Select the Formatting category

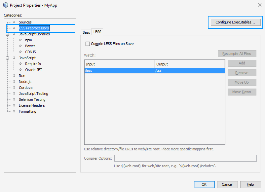coord(27,111)
